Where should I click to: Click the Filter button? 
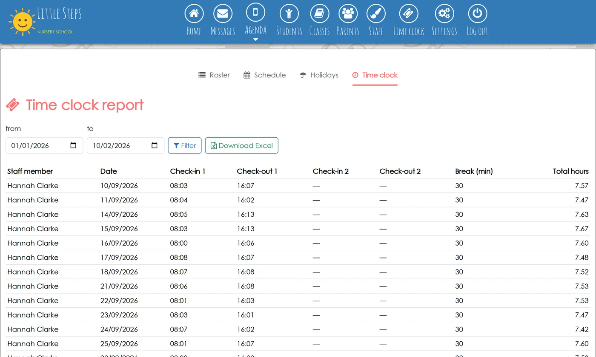pos(185,145)
